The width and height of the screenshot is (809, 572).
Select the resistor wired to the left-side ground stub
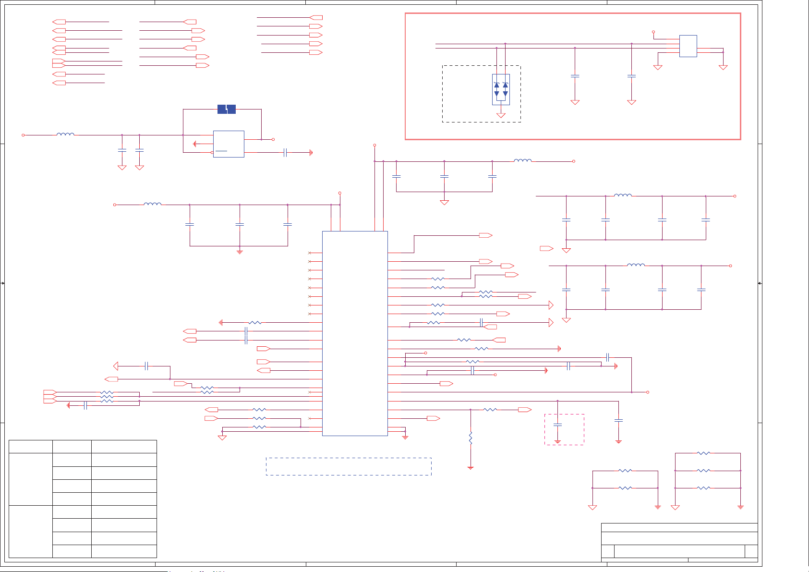coord(255,323)
